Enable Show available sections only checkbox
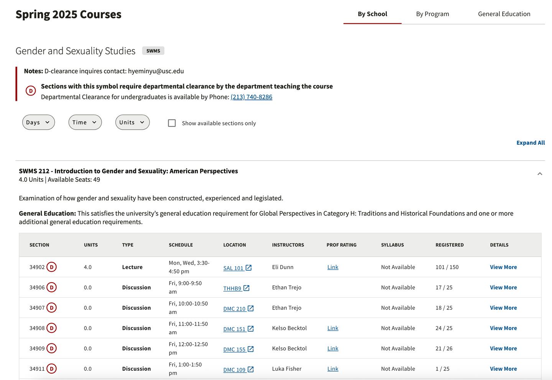 point(172,123)
